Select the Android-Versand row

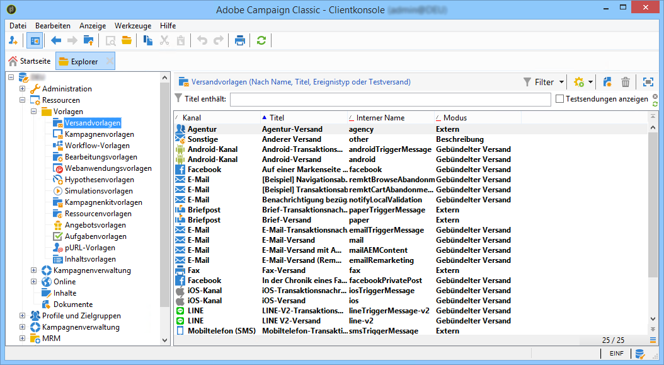tap(411, 159)
